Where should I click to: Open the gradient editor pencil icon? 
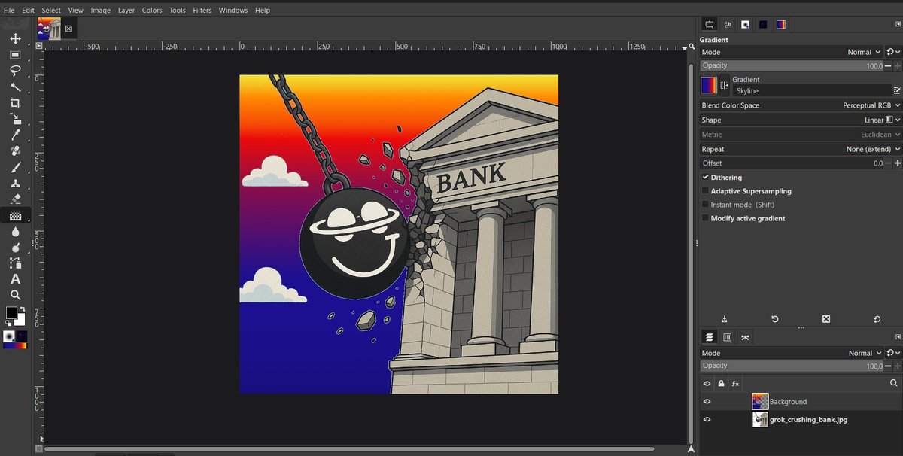[x=897, y=90]
